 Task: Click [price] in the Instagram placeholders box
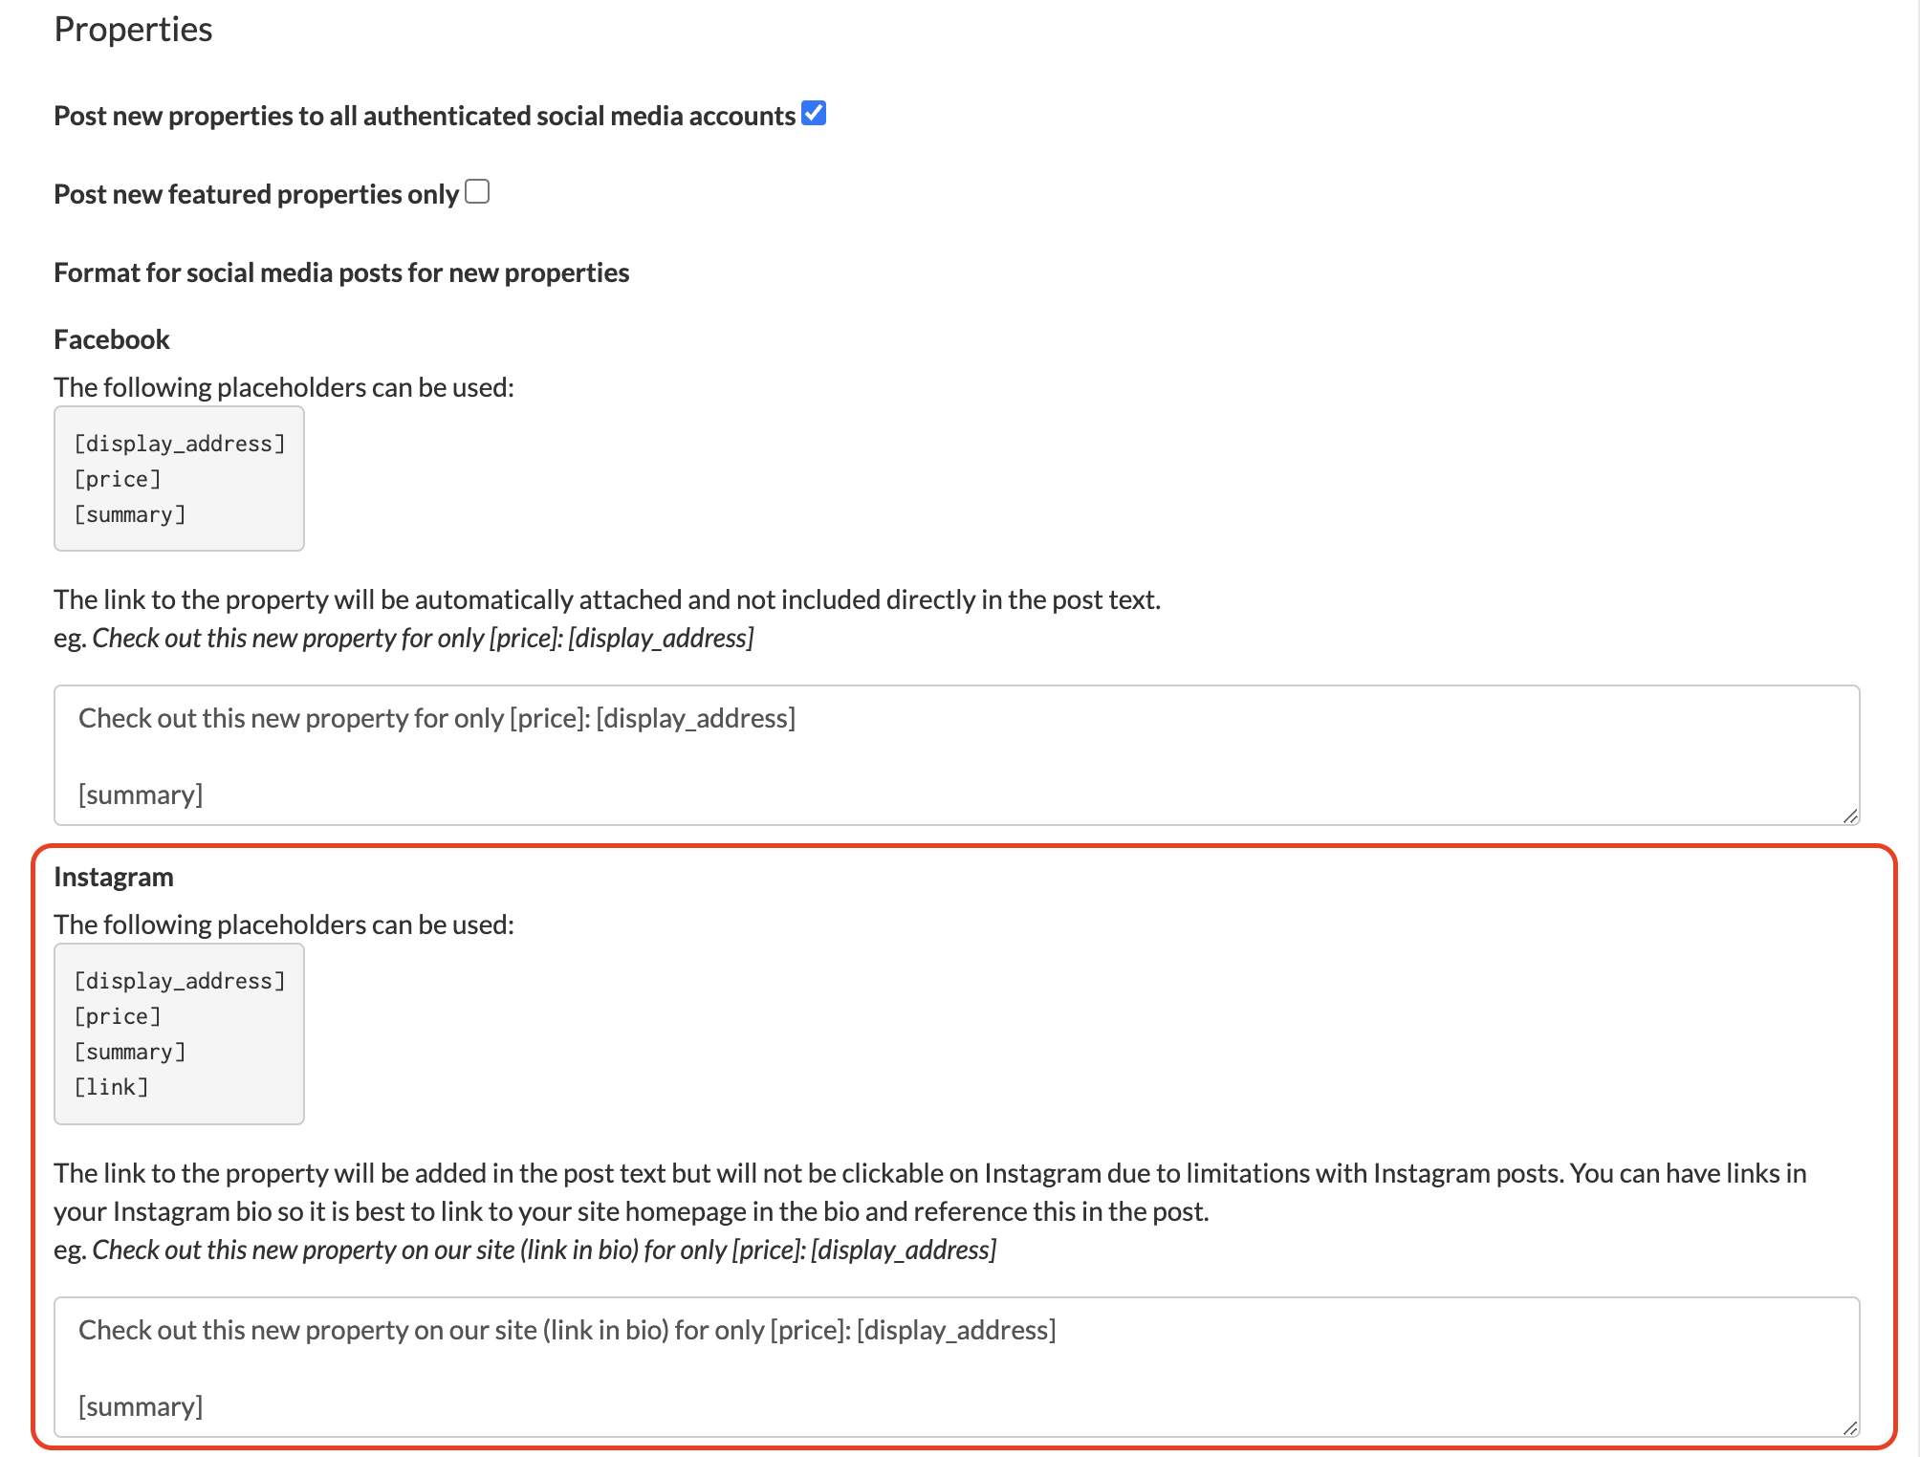118,1016
